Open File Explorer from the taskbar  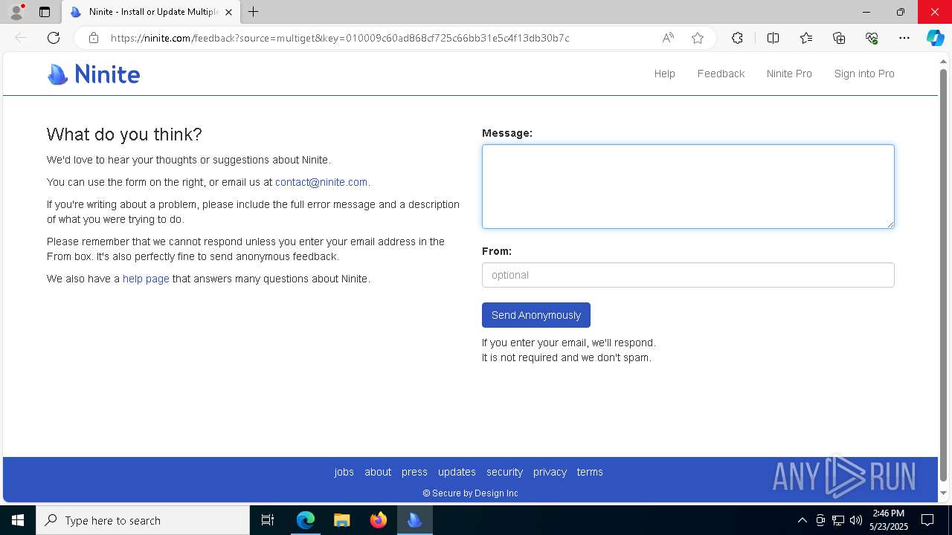(341, 520)
